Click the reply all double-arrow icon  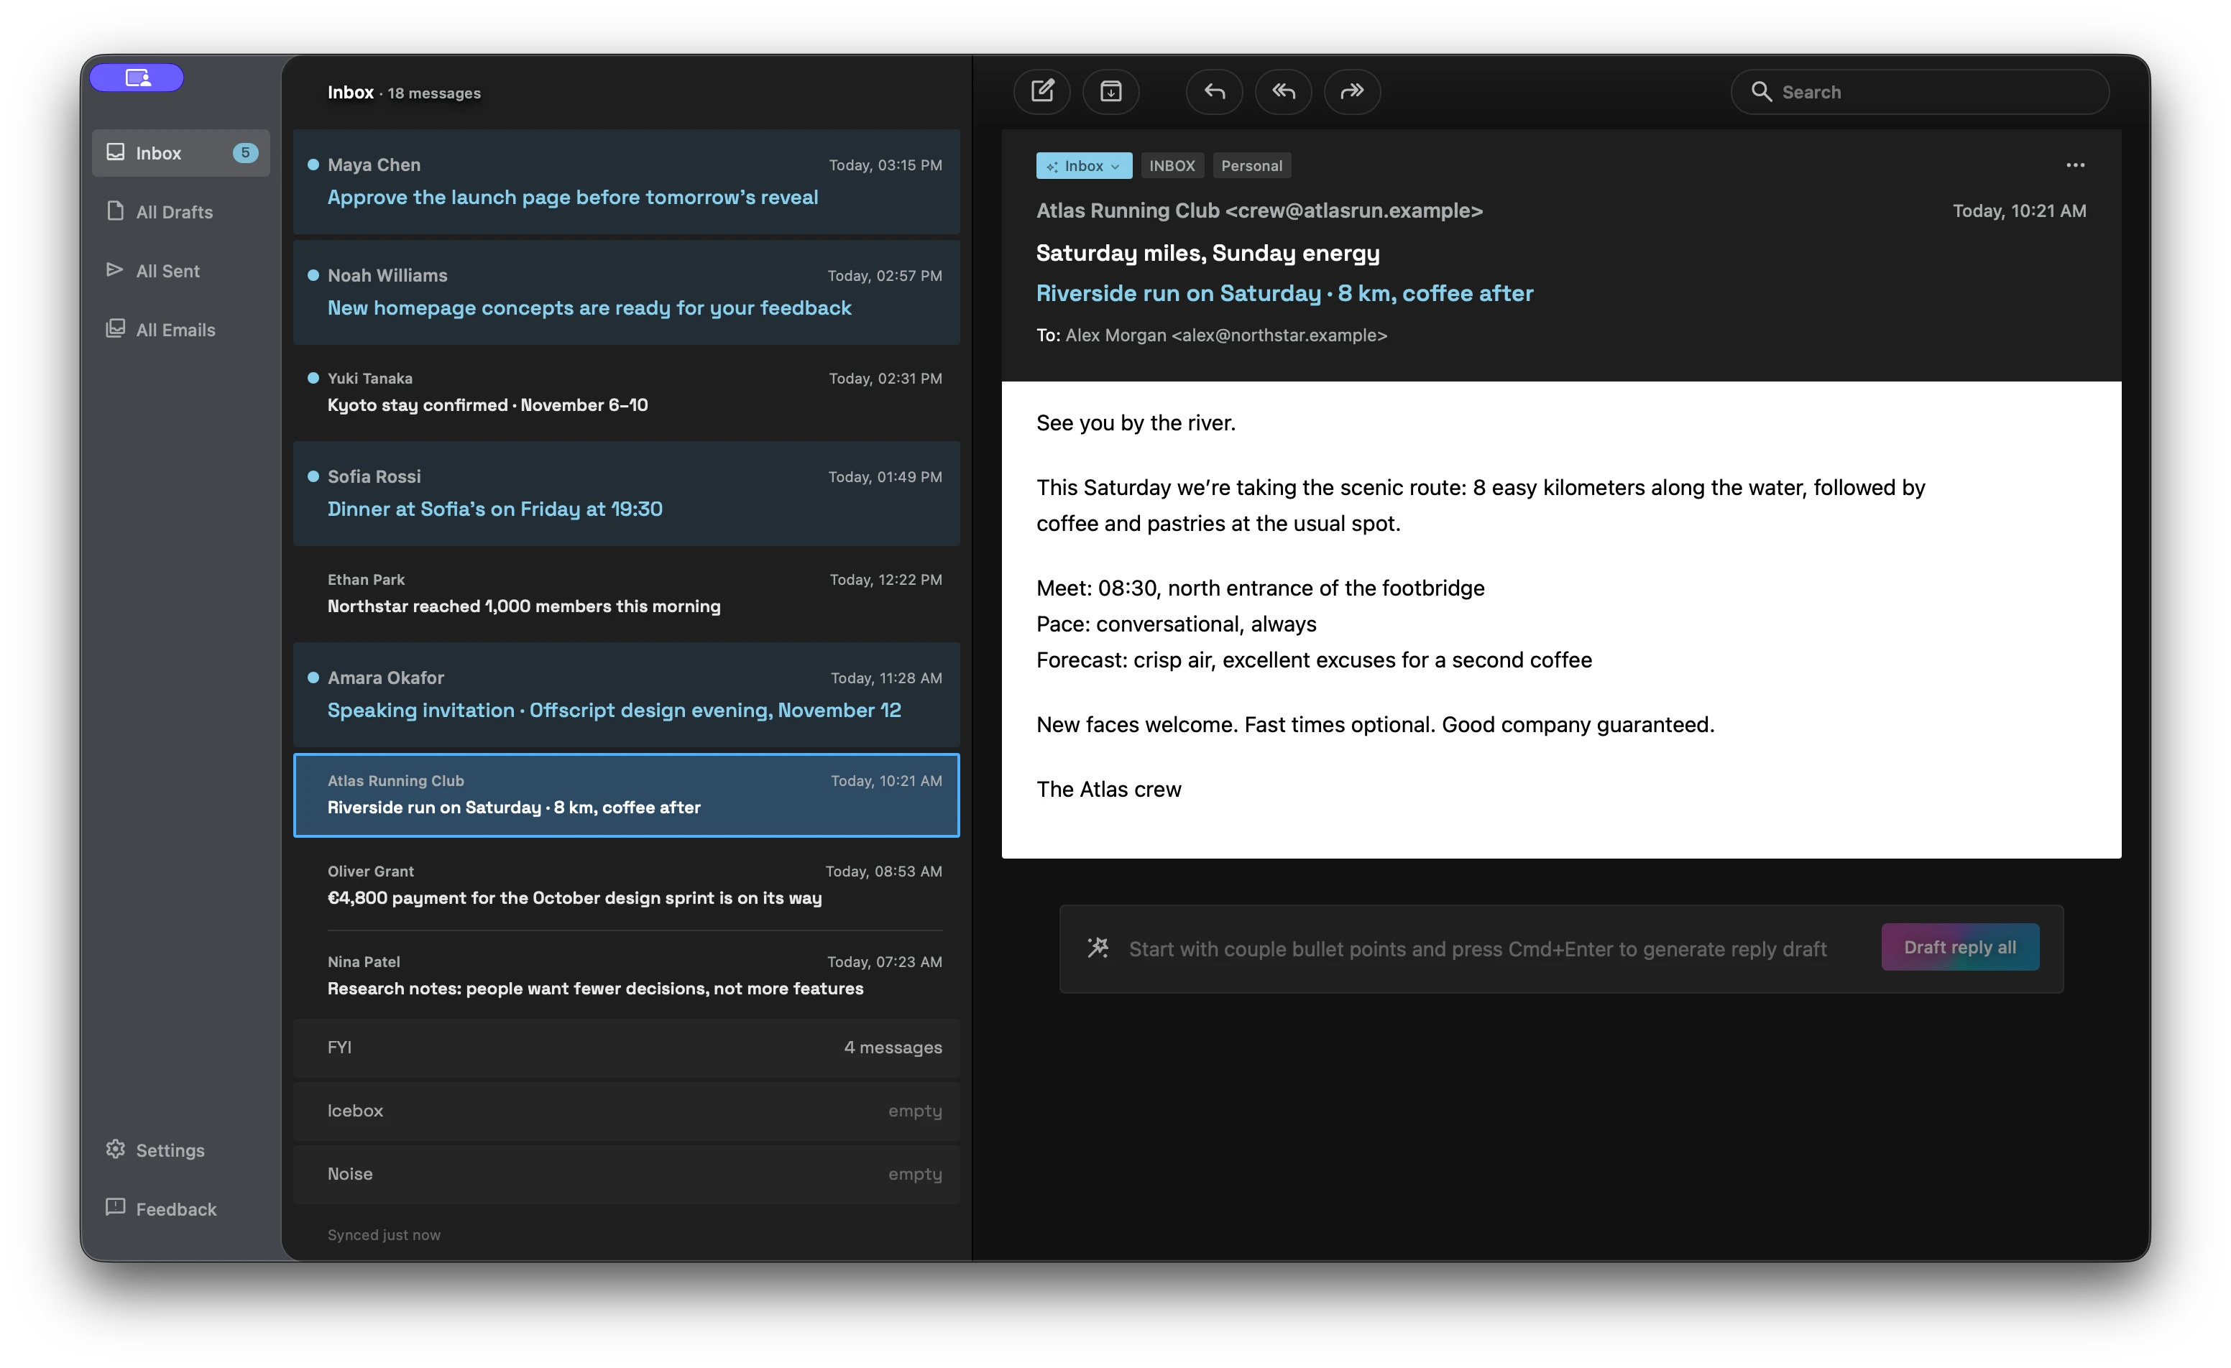pyautogui.click(x=1283, y=91)
